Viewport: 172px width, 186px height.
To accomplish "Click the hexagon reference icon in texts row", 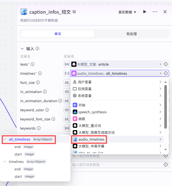I will (166, 64).
